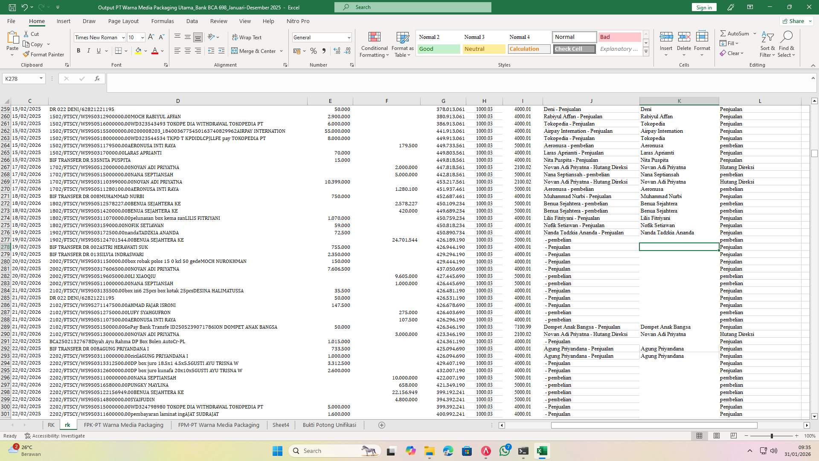This screenshot has width=819, height=461.
Task: Apply bold formatting to selected cell
Action: click(78, 50)
